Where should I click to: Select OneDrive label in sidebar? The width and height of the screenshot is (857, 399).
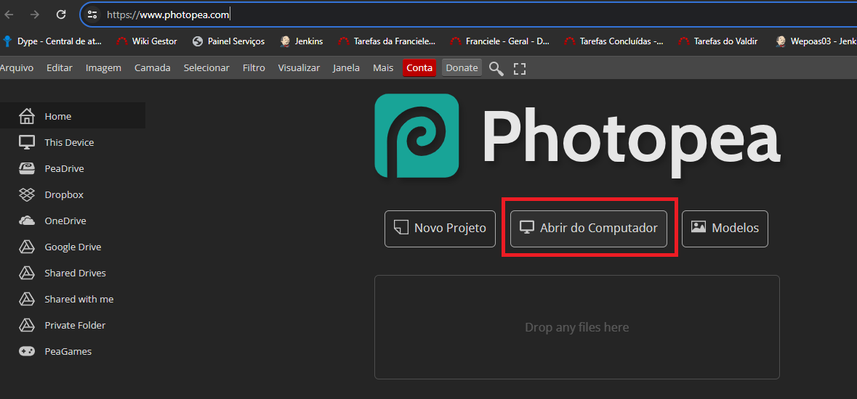[x=65, y=221]
